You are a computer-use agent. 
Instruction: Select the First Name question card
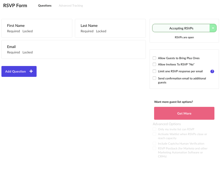(x=37, y=28)
